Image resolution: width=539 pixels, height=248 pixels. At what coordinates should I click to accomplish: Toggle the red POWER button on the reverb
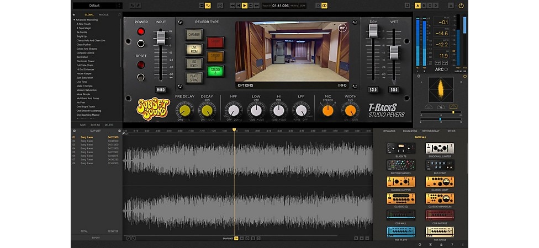[x=141, y=31]
